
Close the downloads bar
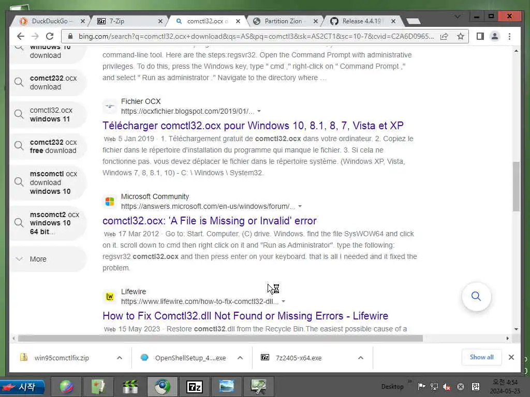pos(511,357)
